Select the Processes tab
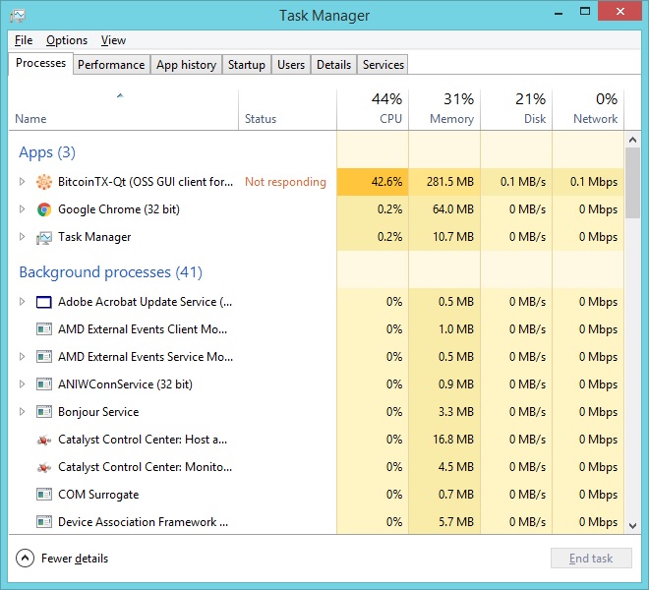The image size is (649, 590). [40, 63]
